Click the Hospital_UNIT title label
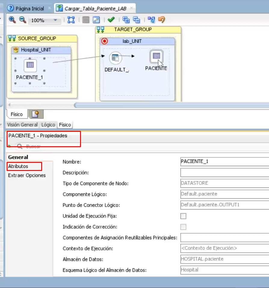269x288 pixels. (x=36, y=50)
